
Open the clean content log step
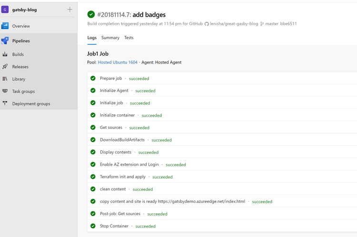tap(222, 189)
